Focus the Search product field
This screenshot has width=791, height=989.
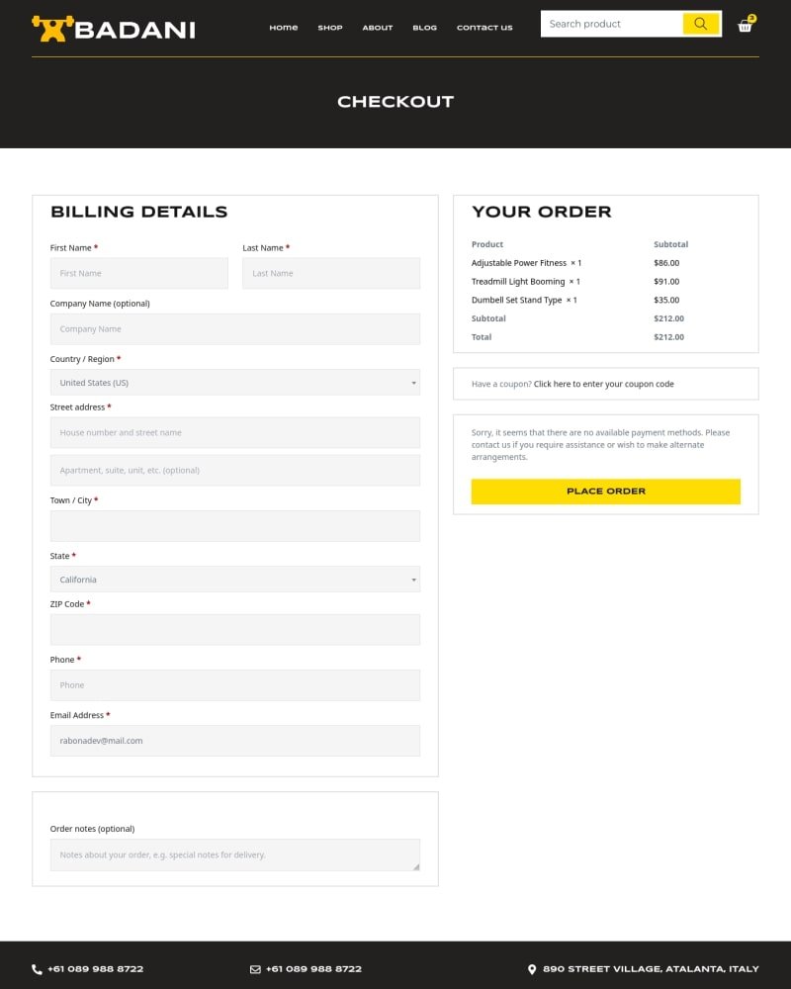tap(611, 24)
